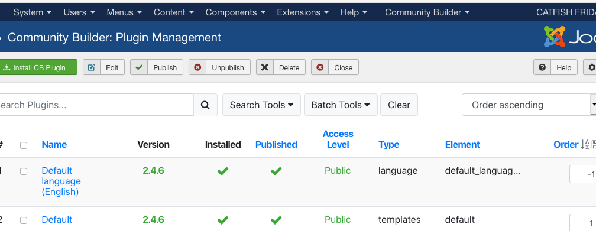This screenshot has height=231, width=596.
Task: Toggle Published status of templates row
Action: tap(276, 220)
